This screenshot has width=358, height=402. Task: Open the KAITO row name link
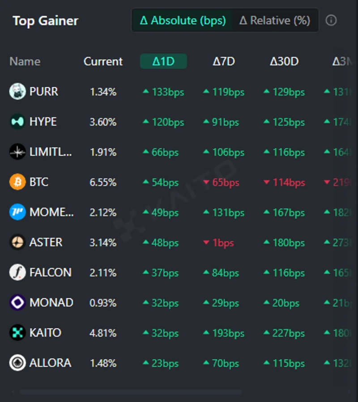point(45,333)
